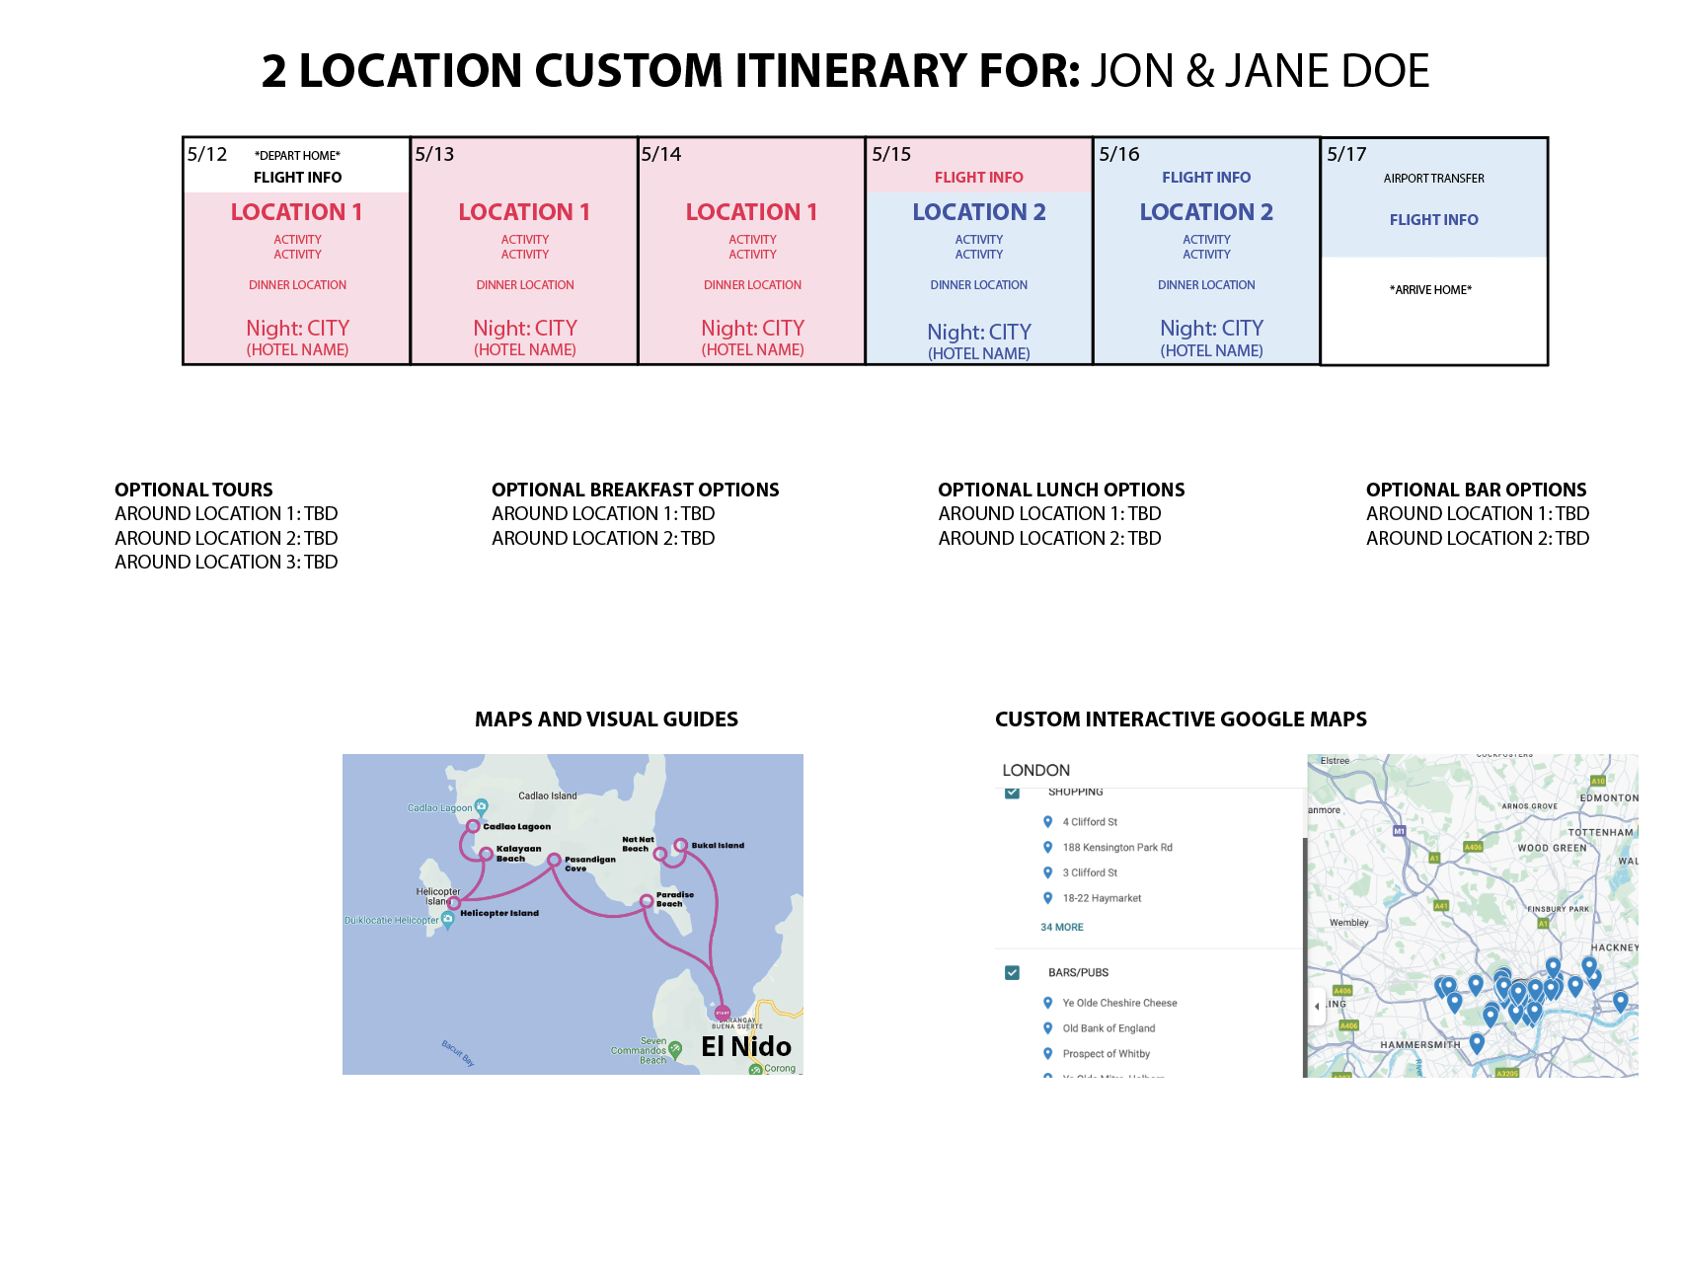Click *DEPART HOME* text
The width and height of the screenshot is (1682, 1287).
point(297,156)
